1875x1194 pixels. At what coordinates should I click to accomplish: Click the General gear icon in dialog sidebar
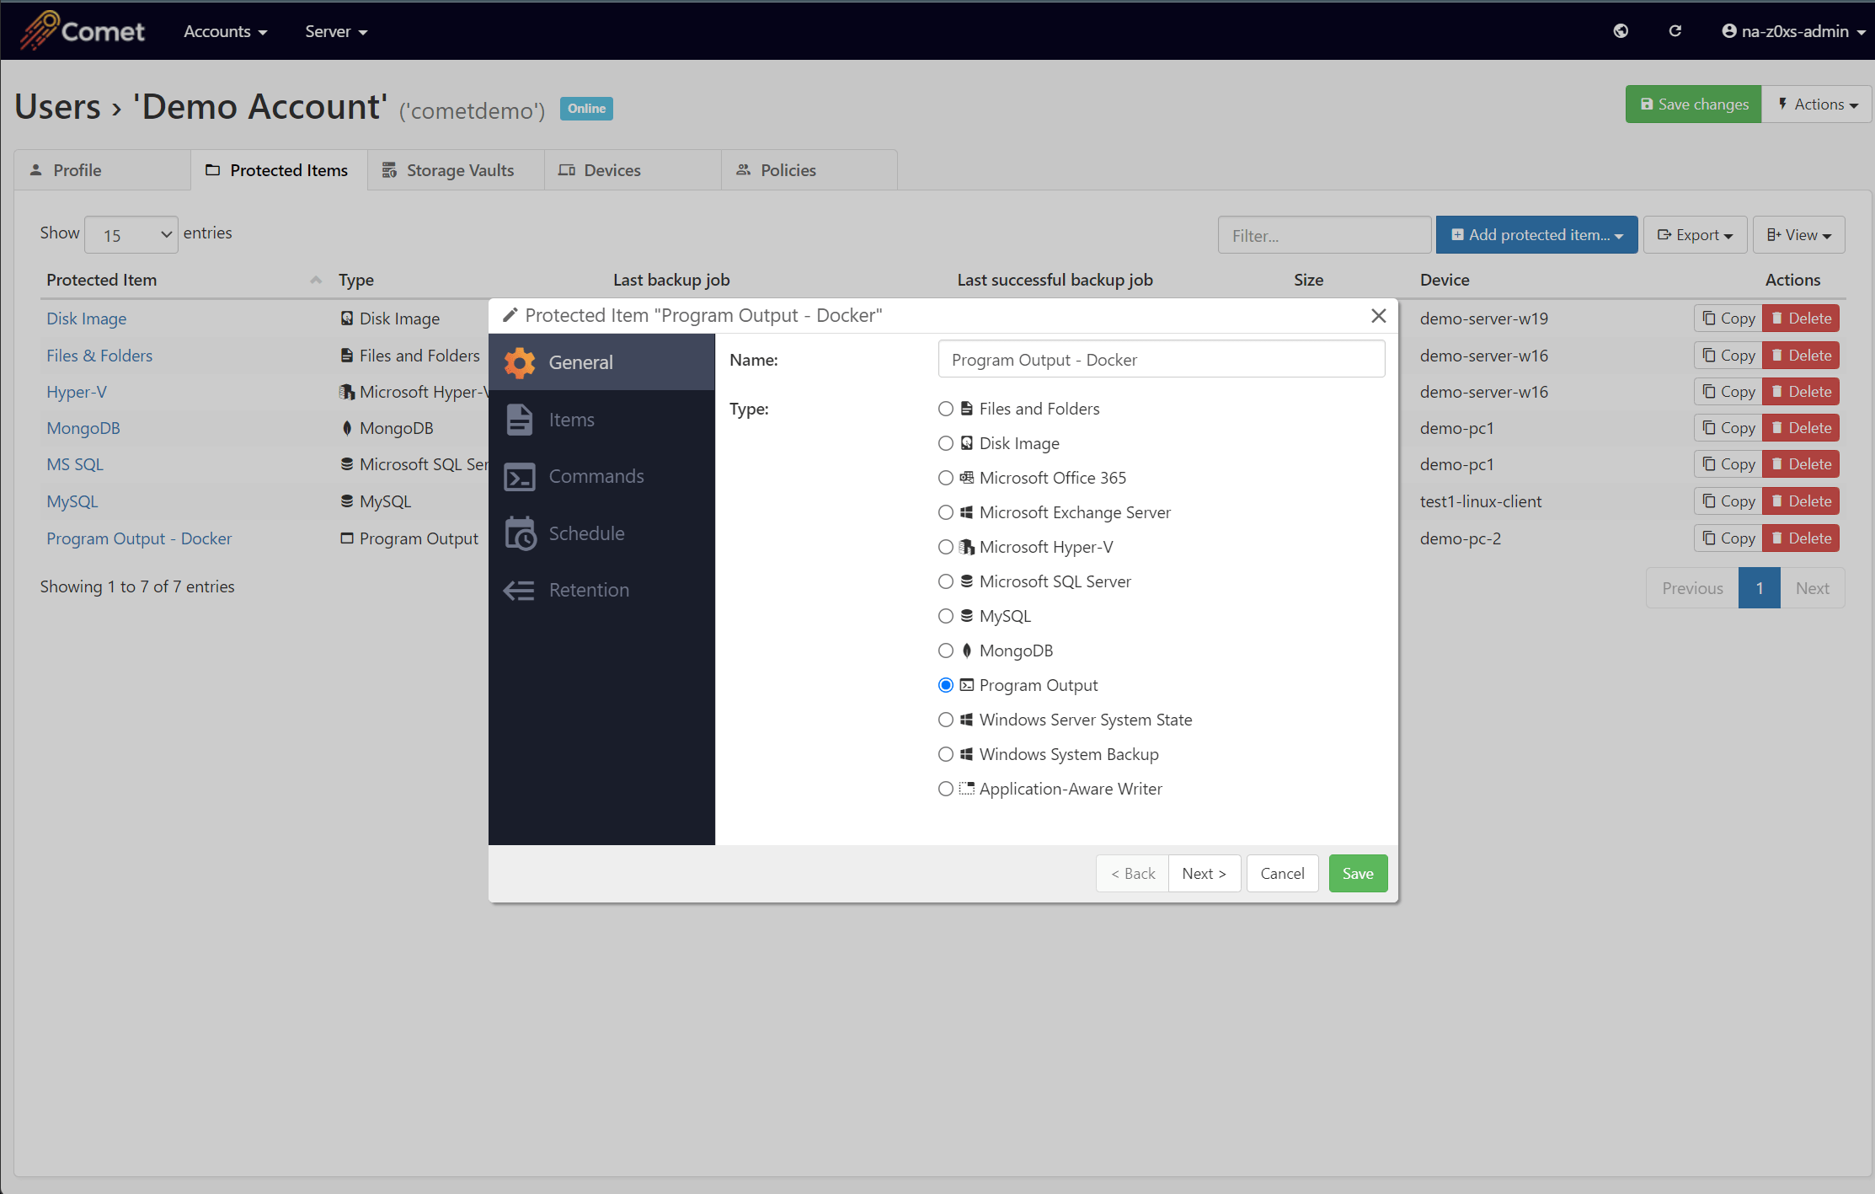[x=520, y=362]
